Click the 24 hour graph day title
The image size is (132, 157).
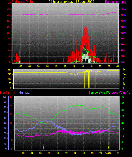point(71,2)
